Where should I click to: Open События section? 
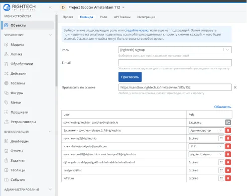point(18,180)
